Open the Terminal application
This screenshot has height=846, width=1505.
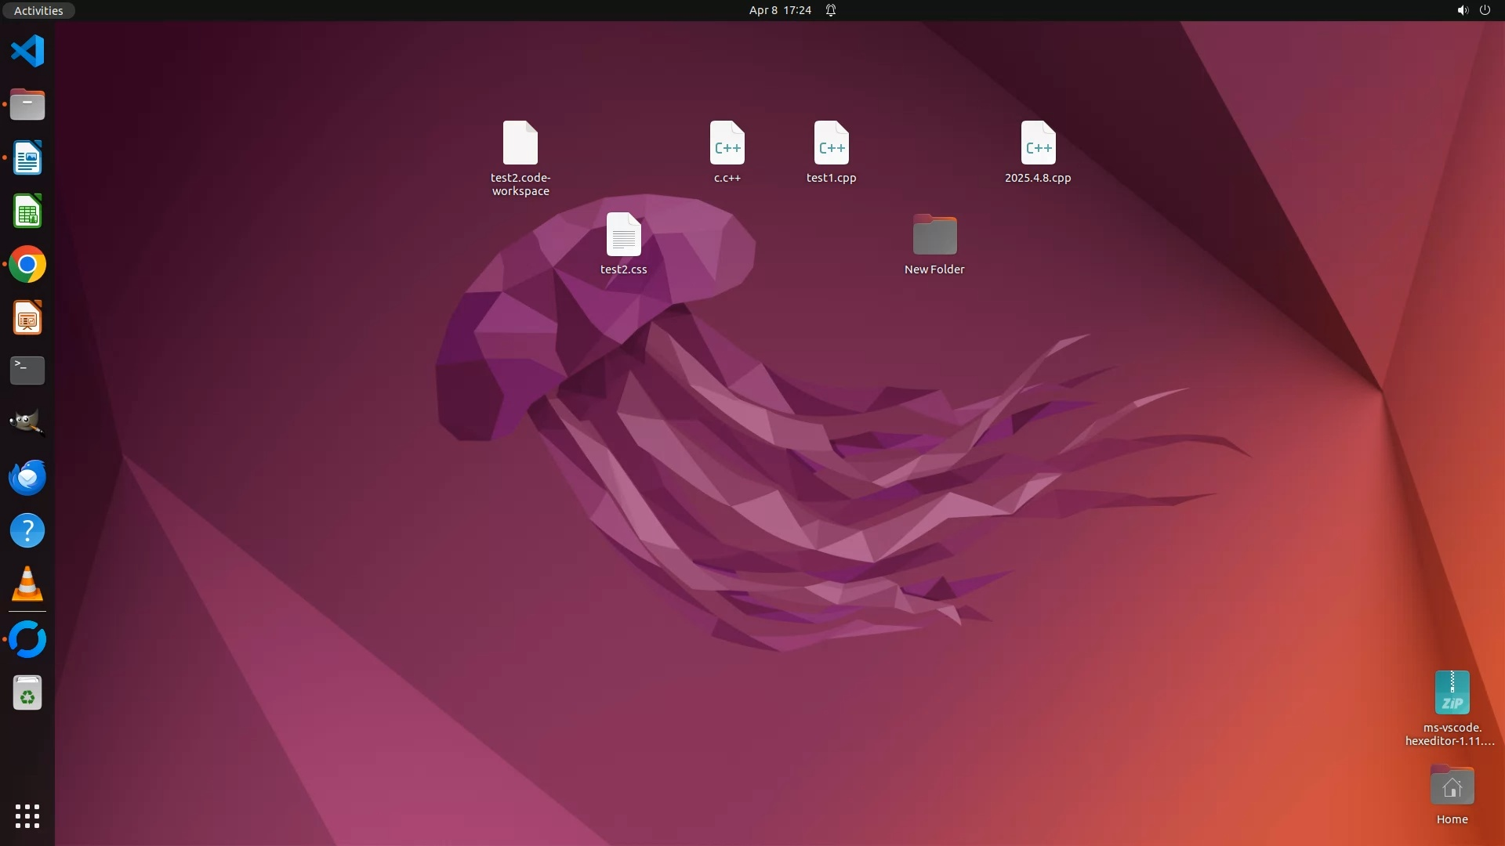tap(27, 371)
